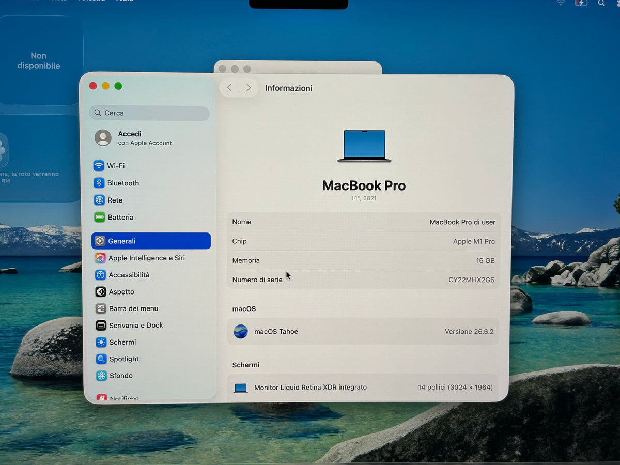Click 14 pollici (3024 × 1964) text
The height and width of the screenshot is (465, 620).
(455, 387)
